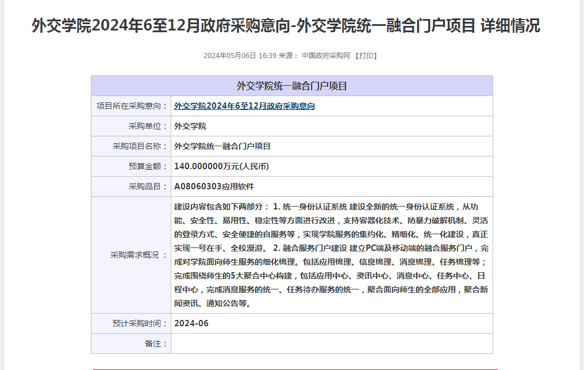Click the procurement requirement description paragraph
584x370 pixels.
click(331, 255)
